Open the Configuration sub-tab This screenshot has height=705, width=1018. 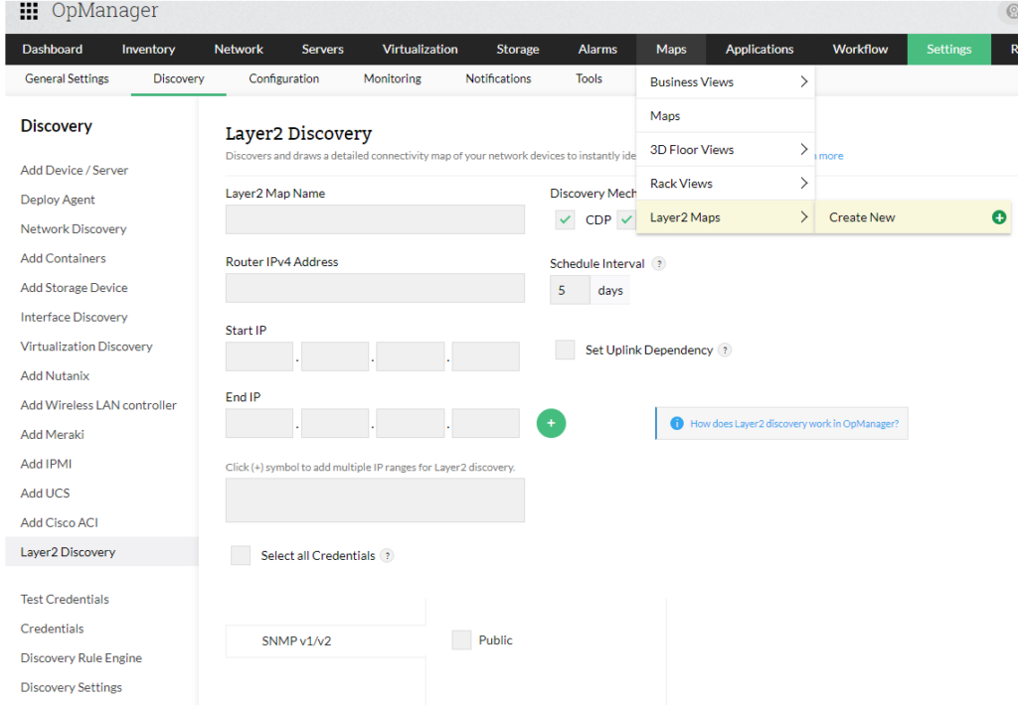point(283,78)
